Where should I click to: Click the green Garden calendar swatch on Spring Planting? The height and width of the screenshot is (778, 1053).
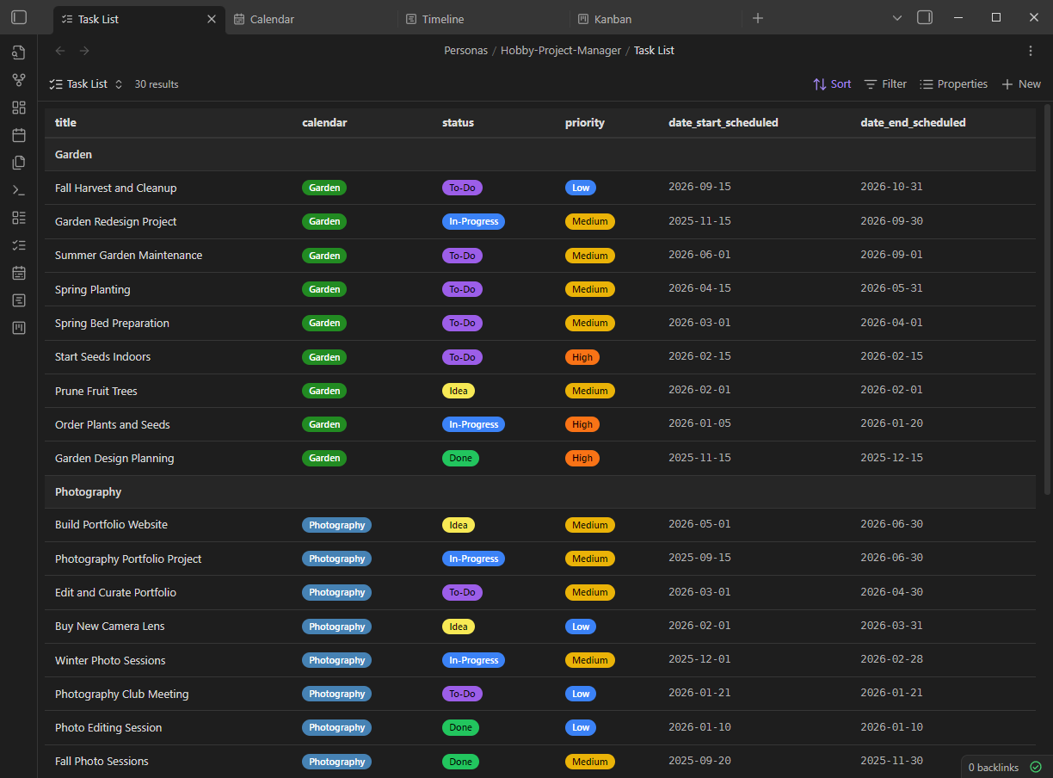pyautogui.click(x=324, y=288)
